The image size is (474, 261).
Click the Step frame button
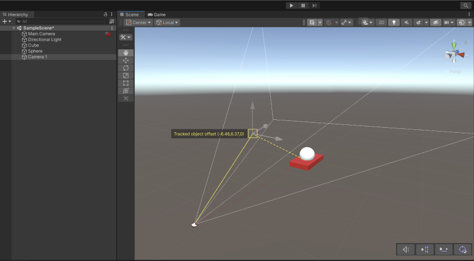[315, 5]
